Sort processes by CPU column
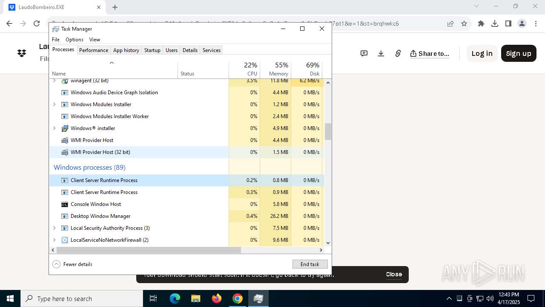 pyautogui.click(x=244, y=69)
